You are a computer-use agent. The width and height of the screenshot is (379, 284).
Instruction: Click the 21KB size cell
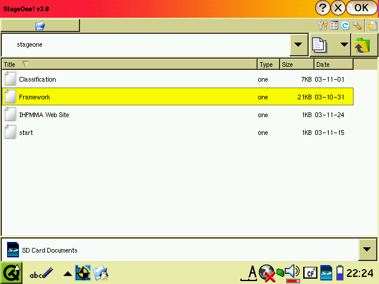(x=304, y=97)
